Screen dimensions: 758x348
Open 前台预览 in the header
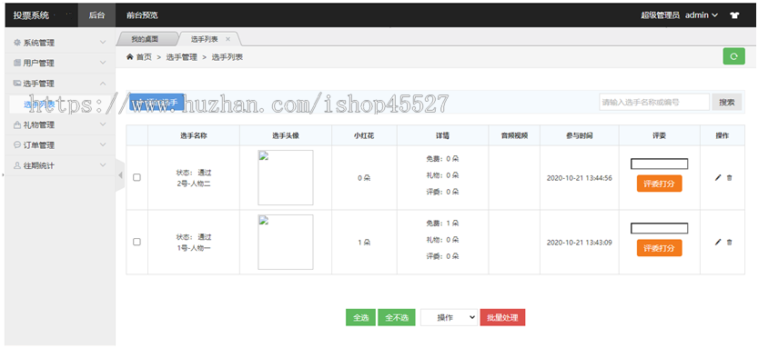142,15
